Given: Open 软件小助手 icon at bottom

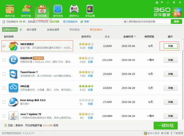Looking at the screenshot, I should click(x=145, y=133).
